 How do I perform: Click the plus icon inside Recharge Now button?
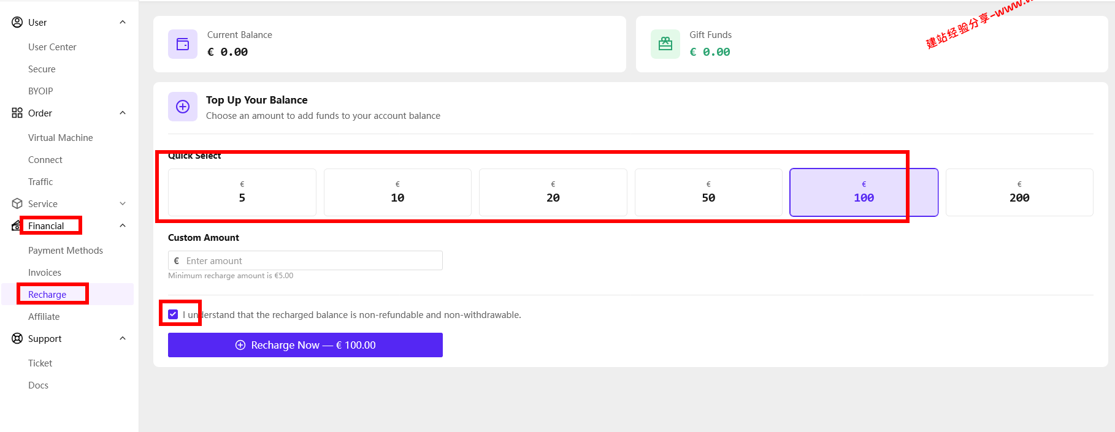point(240,345)
